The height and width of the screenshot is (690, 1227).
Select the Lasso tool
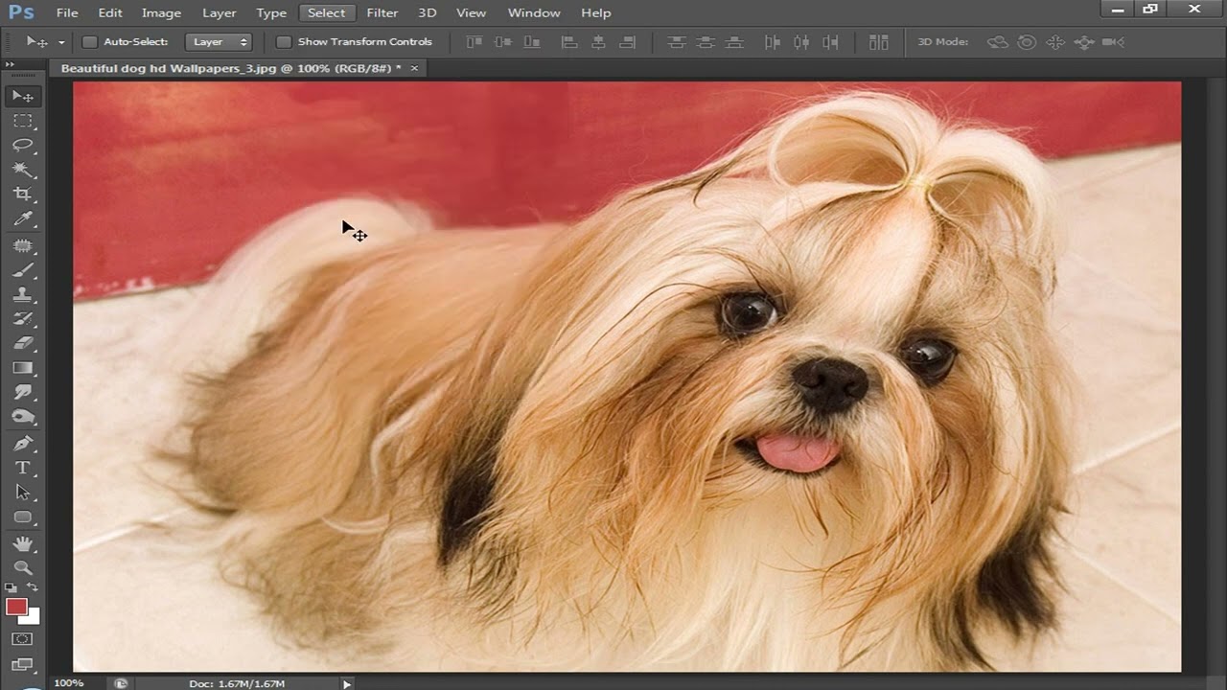point(22,146)
